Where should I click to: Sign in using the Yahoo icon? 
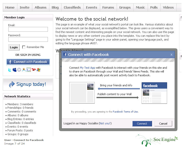pos(34,70)
